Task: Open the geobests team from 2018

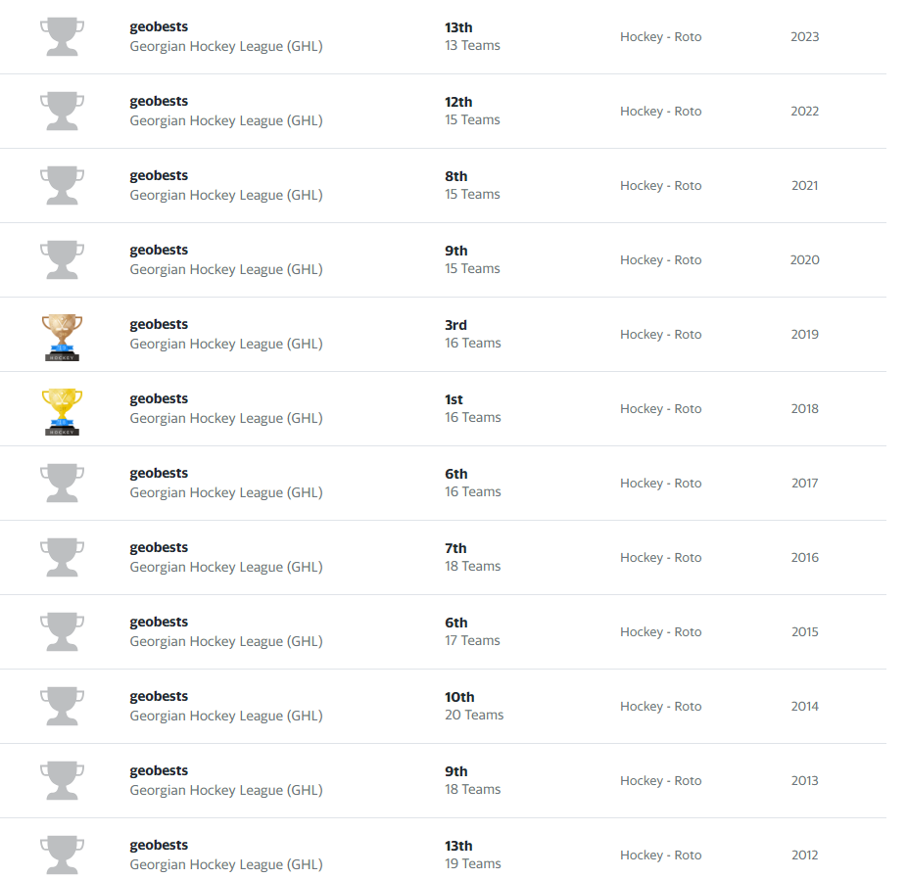Action: click(159, 398)
